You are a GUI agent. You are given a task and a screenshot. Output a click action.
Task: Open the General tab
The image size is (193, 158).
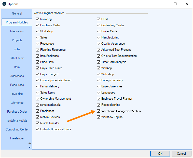point(17,14)
